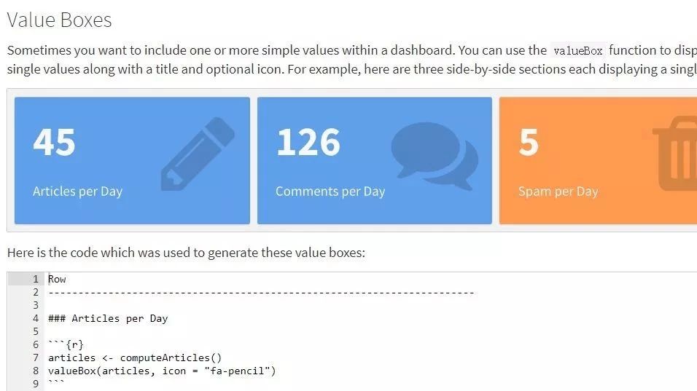Click the dashed separator code line

[x=261, y=293]
